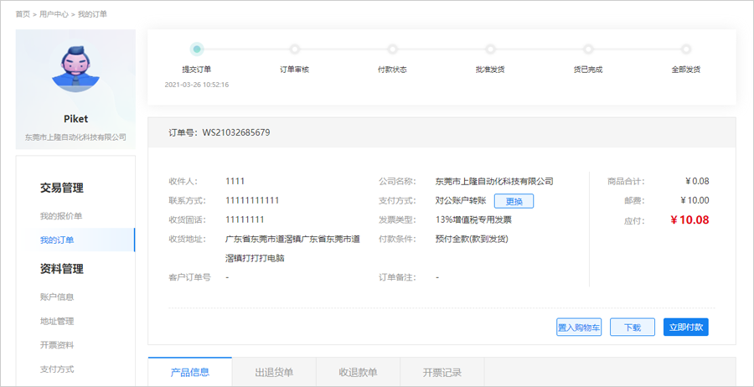Open 账户信息 in the sidebar

57,297
